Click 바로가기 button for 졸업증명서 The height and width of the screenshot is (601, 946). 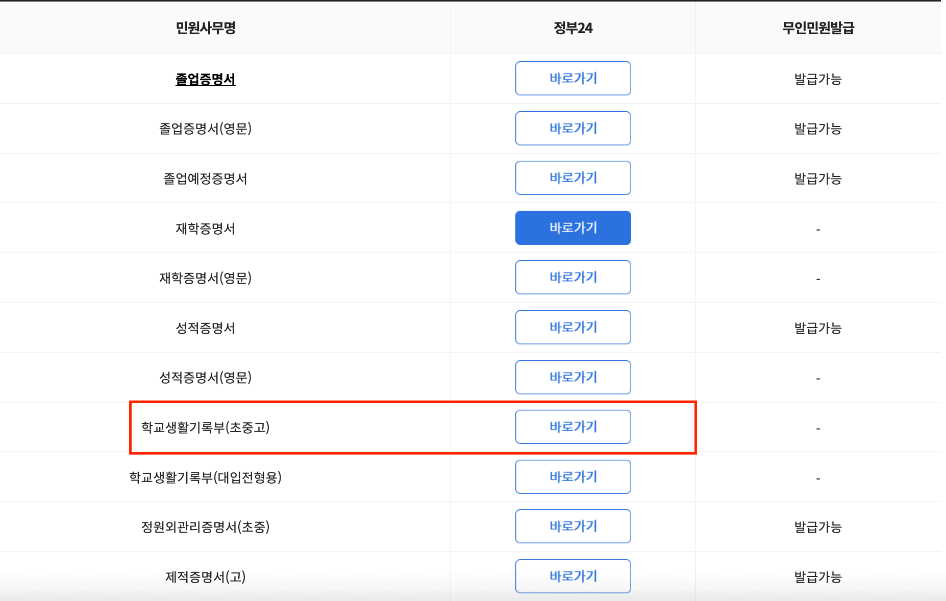[x=573, y=78]
